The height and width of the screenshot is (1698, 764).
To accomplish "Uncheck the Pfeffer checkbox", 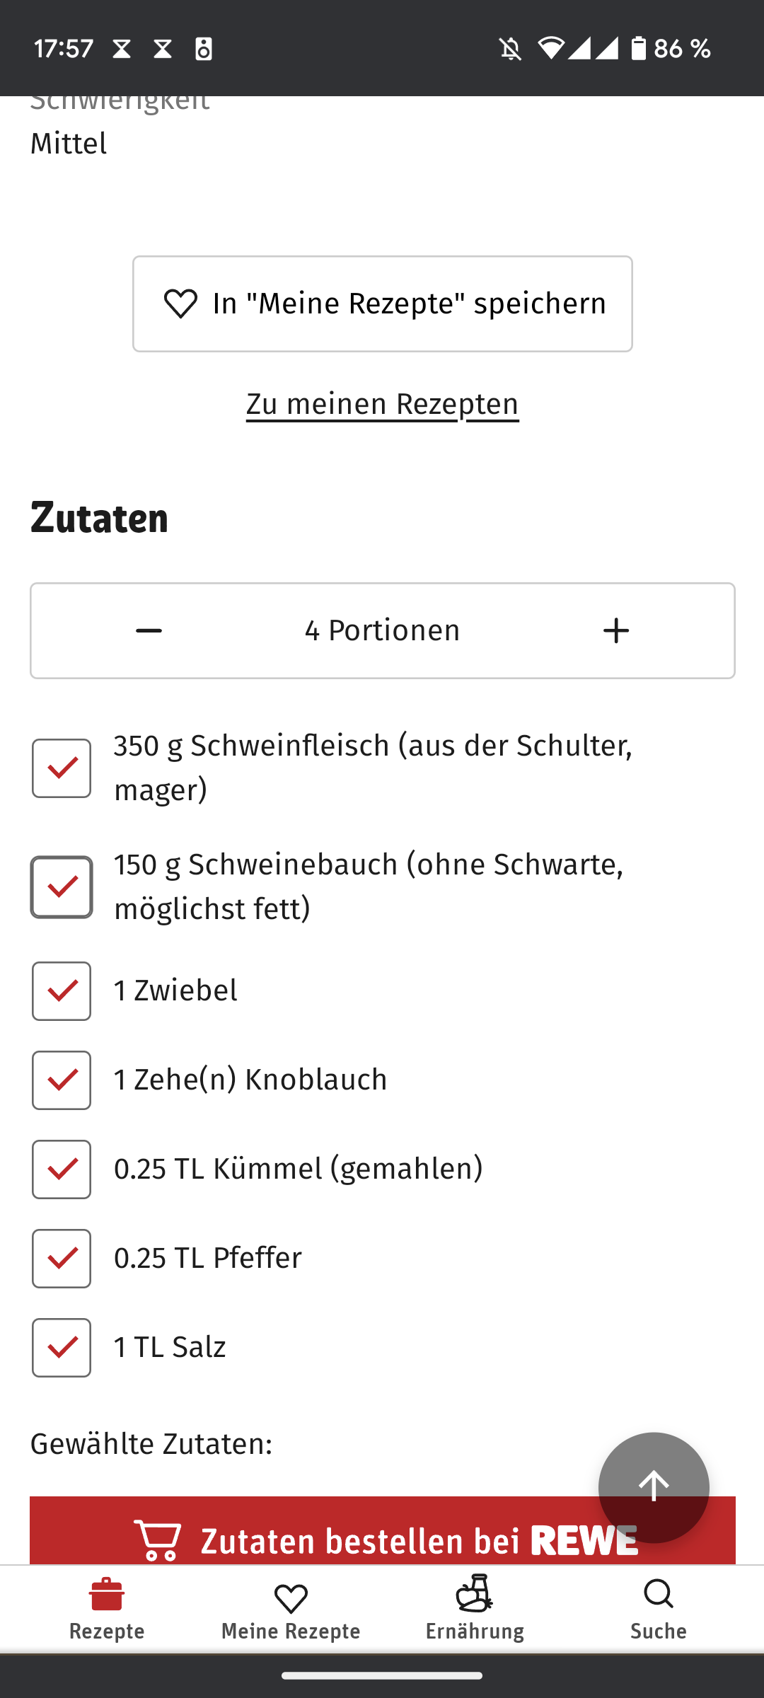I will point(62,1259).
